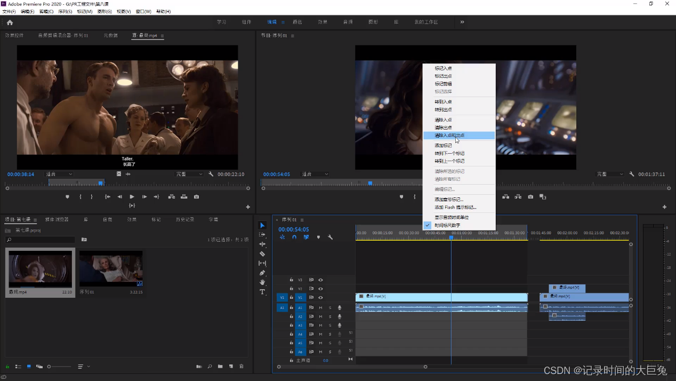Delete selected item with trash icon
676x381 pixels.
point(242,367)
